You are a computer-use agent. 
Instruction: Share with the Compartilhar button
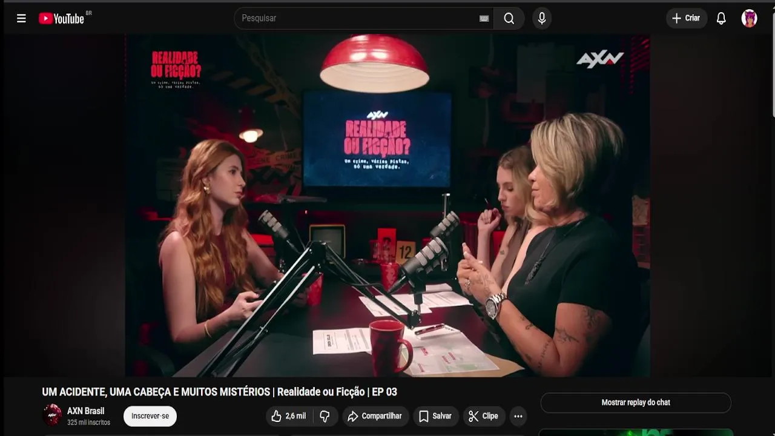375,416
